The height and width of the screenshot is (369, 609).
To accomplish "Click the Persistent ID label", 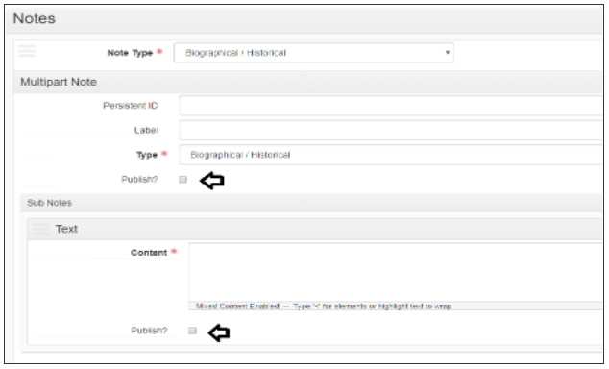I will point(131,106).
